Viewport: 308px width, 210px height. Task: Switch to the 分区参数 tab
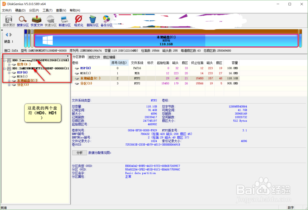(x=79, y=57)
